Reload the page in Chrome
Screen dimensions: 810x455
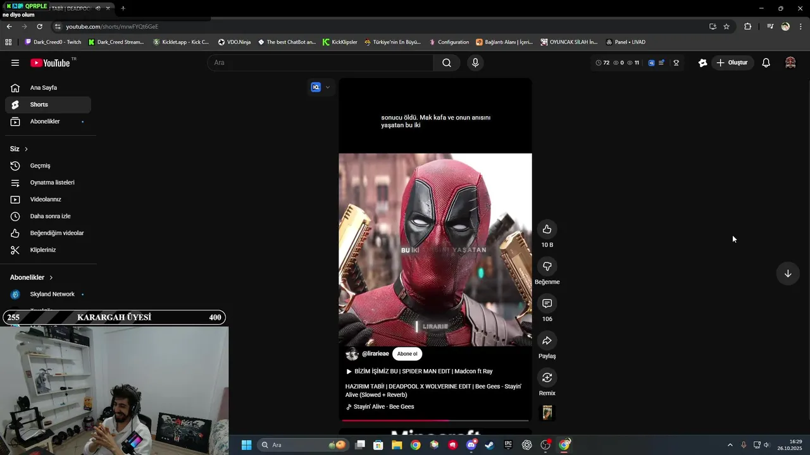tap(39, 27)
